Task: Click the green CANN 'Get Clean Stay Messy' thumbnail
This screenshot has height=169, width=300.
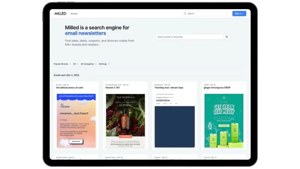Action: [x=224, y=120]
